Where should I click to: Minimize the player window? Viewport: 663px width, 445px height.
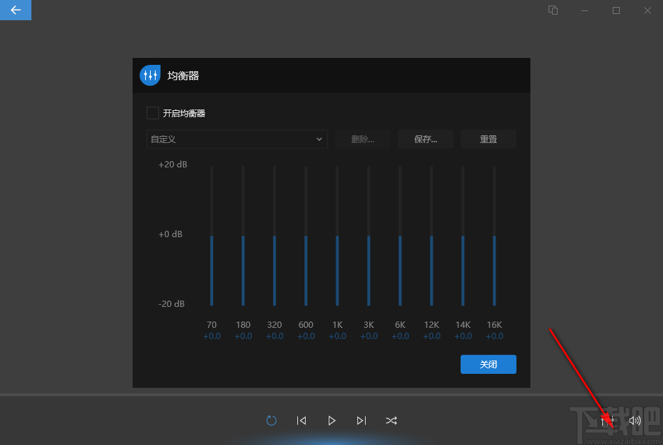[x=584, y=10]
